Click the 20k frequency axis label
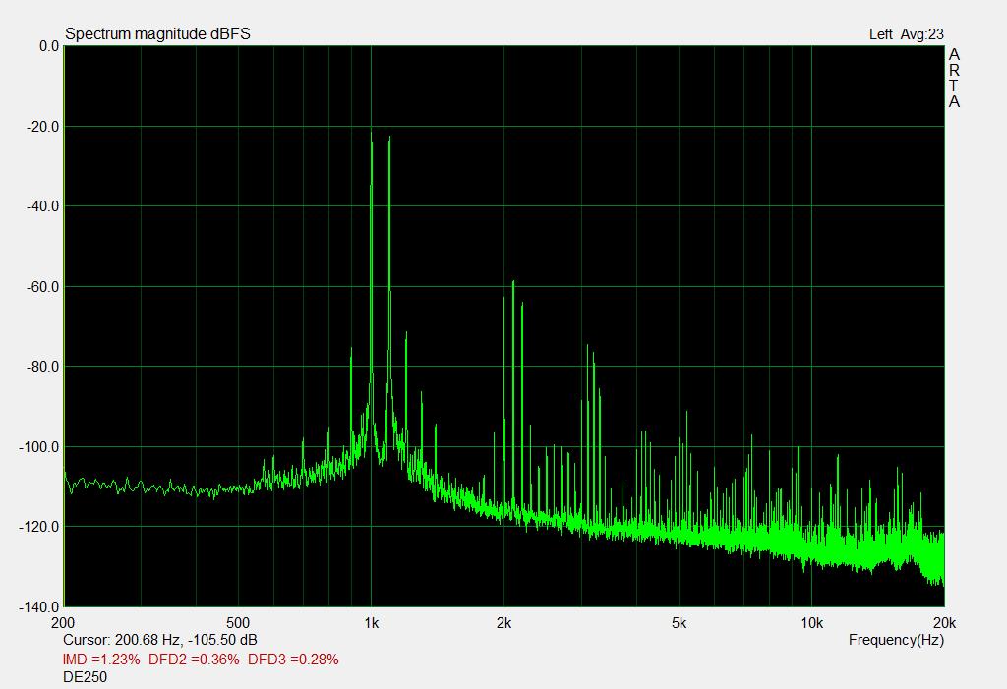This screenshot has width=1007, height=689. click(x=944, y=623)
